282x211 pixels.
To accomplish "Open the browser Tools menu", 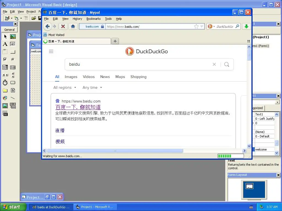I will point(108,19).
